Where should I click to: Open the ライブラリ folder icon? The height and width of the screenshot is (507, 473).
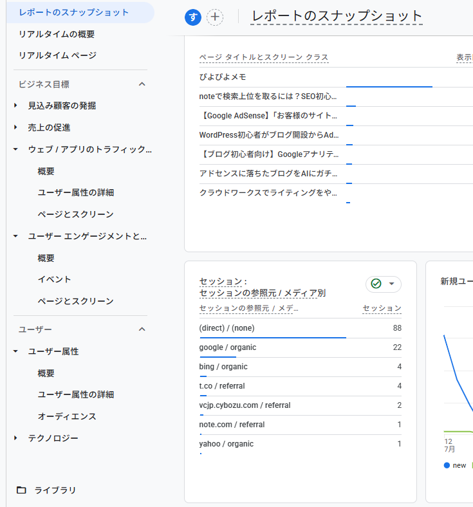point(21,490)
